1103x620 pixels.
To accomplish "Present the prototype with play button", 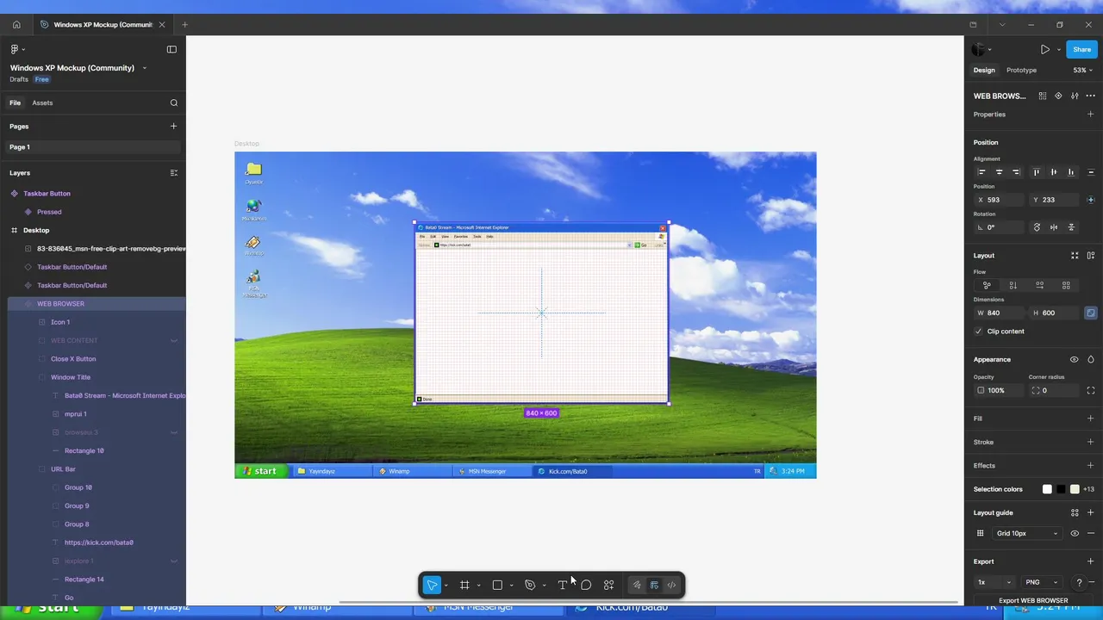I will (1044, 49).
